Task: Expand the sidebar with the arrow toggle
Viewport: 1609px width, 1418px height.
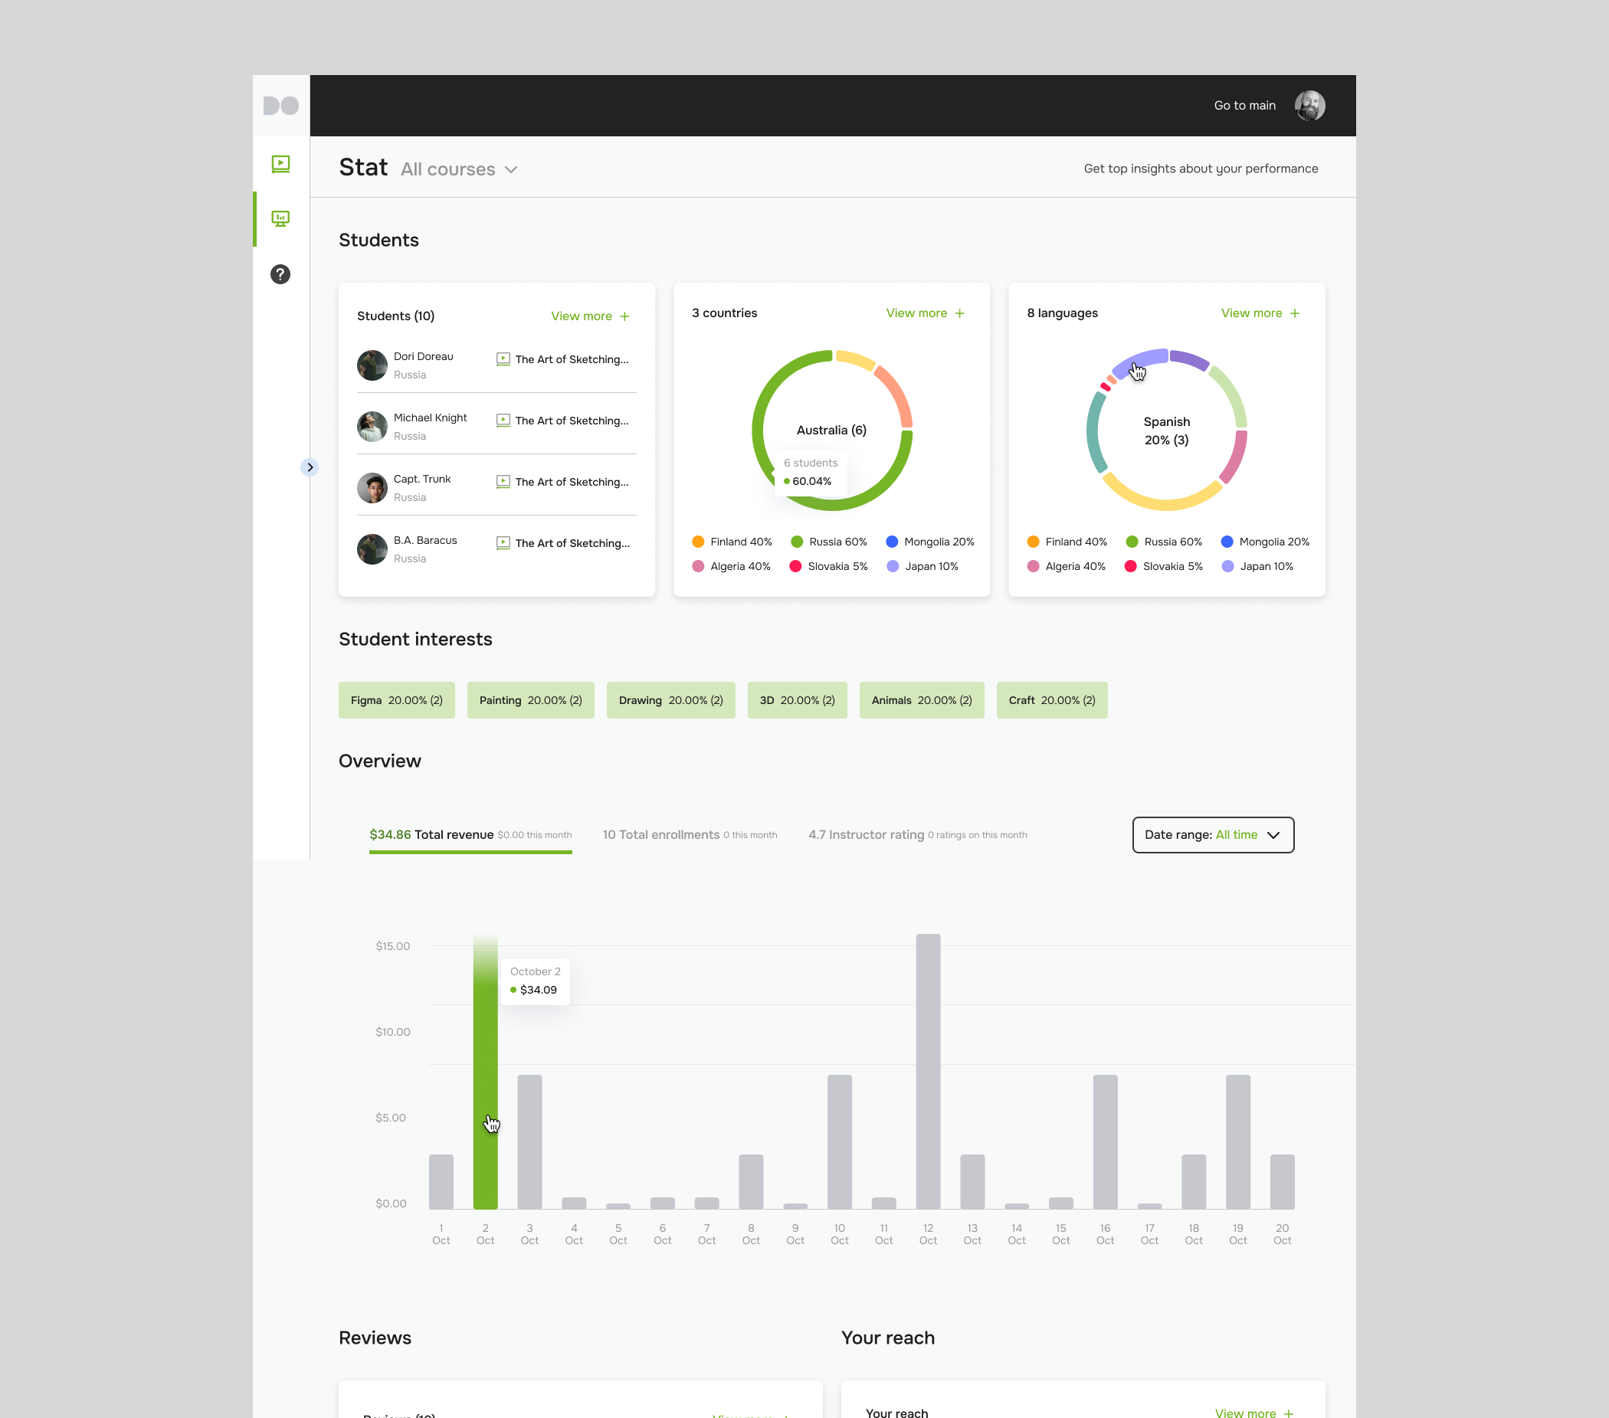Action: (x=310, y=467)
